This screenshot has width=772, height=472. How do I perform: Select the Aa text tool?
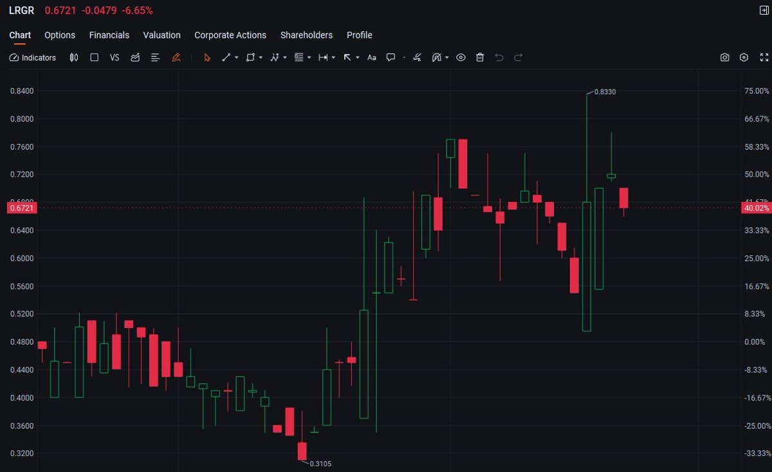point(371,57)
